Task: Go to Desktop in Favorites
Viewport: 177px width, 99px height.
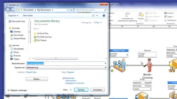Action: tap(15, 32)
